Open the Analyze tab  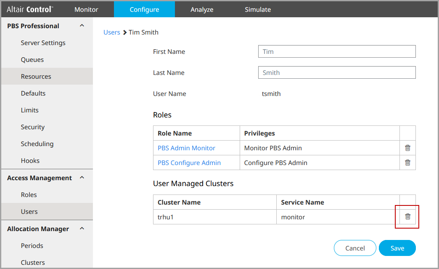click(202, 9)
